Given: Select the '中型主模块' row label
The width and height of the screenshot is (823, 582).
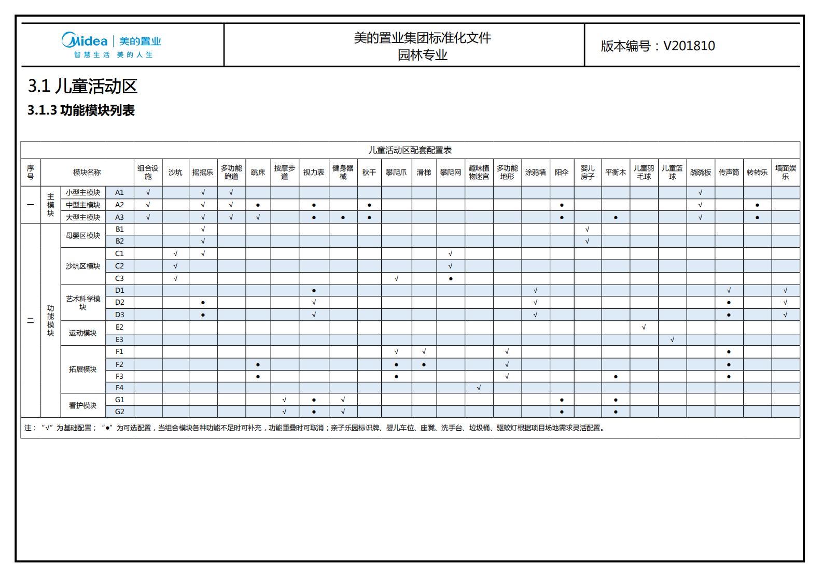Looking at the screenshot, I should tap(83, 205).
